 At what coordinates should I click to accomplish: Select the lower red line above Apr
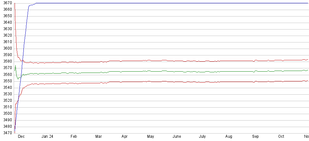(x=124, y=82)
